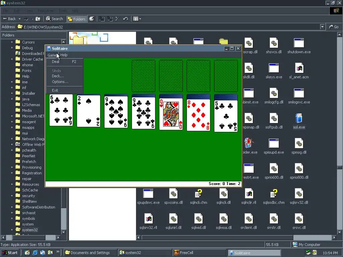Switch to Documents and Settings taskbar button
Screen dimensions: 343x257
pos(90,253)
